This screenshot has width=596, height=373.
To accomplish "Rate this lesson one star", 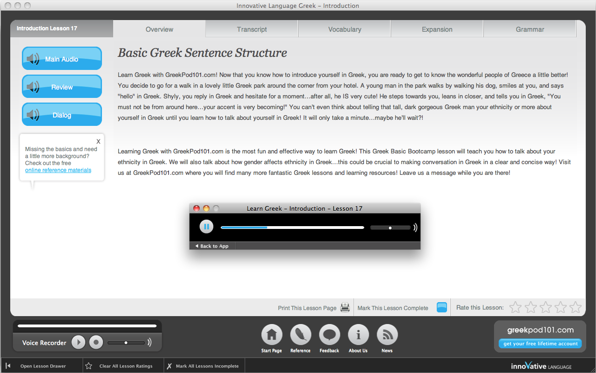I will [x=515, y=307].
